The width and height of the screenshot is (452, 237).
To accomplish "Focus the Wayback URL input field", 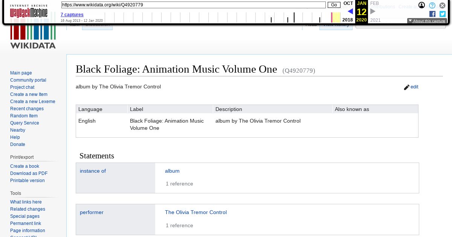I will pos(194,5).
